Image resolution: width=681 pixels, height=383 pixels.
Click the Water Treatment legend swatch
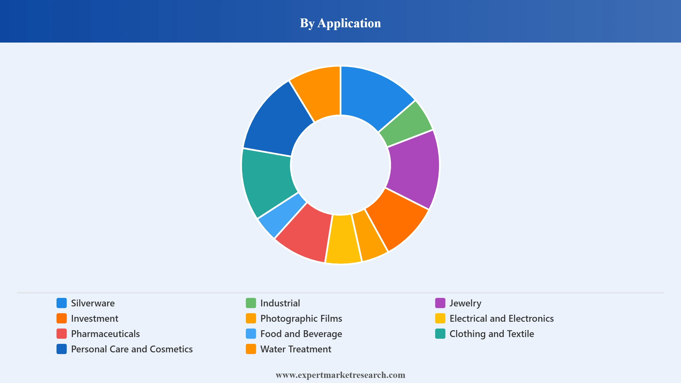click(251, 349)
